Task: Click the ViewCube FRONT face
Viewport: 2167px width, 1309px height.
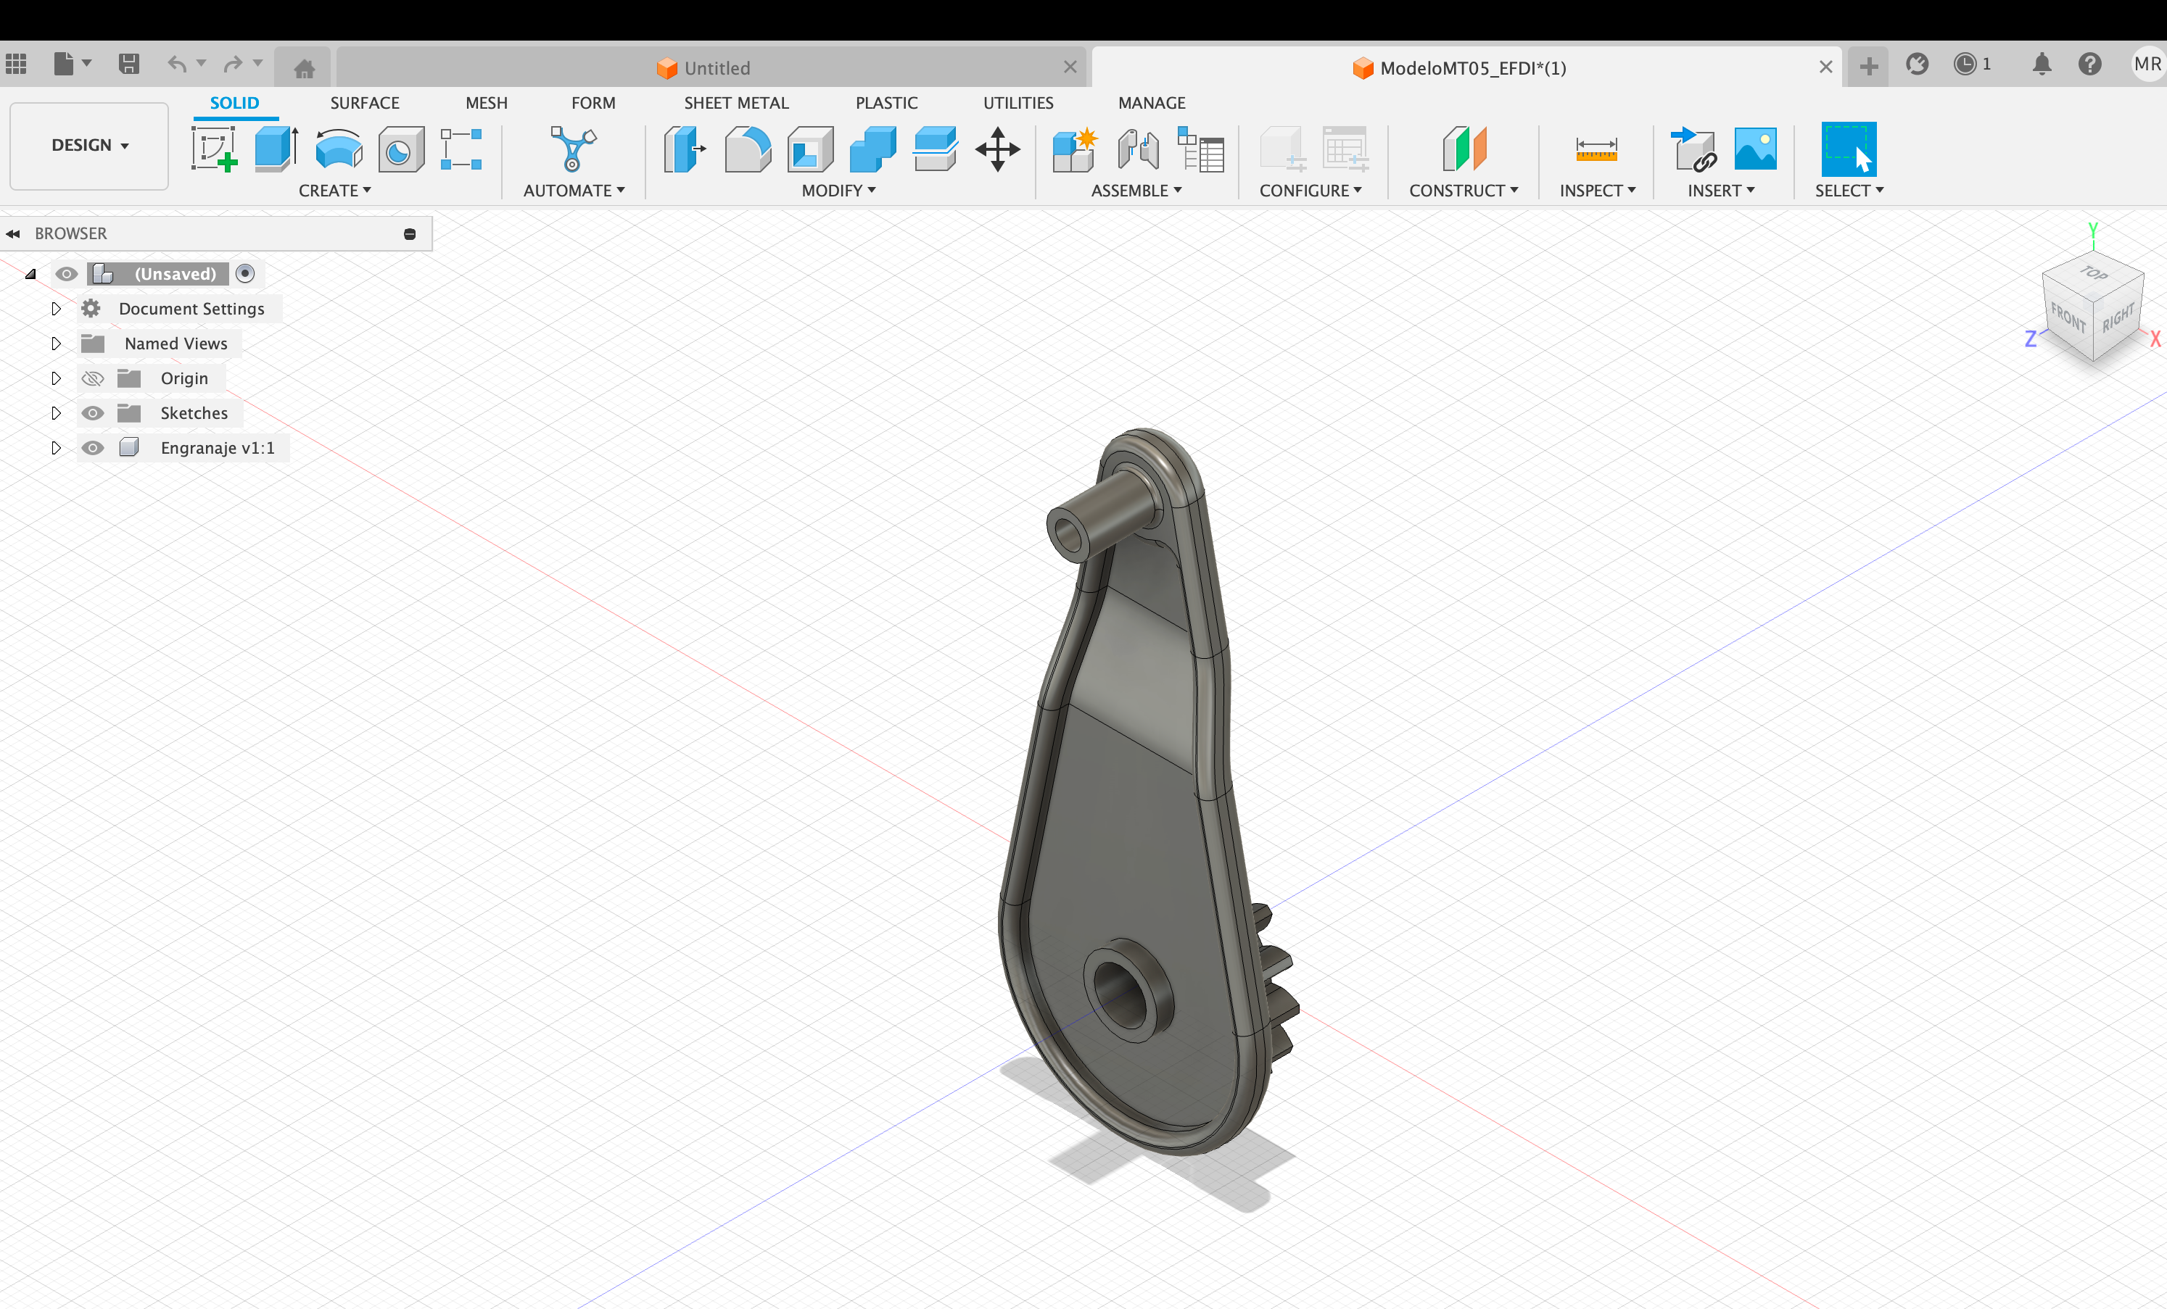Action: pyautogui.click(x=2068, y=317)
